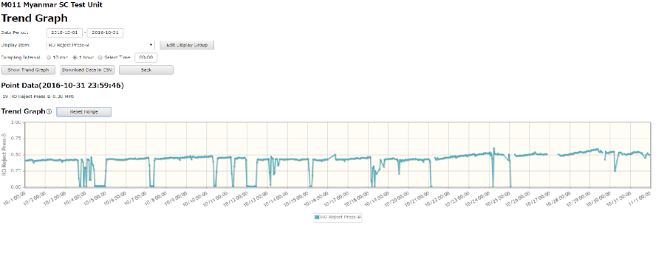Image resolution: width=667 pixels, height=275 pixels.
Task: Click the 0.38 MPa point data value
Action: click(64, 97)
